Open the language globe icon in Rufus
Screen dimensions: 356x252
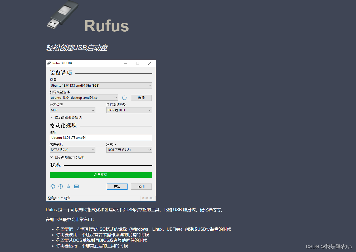[x=53, y=186]
